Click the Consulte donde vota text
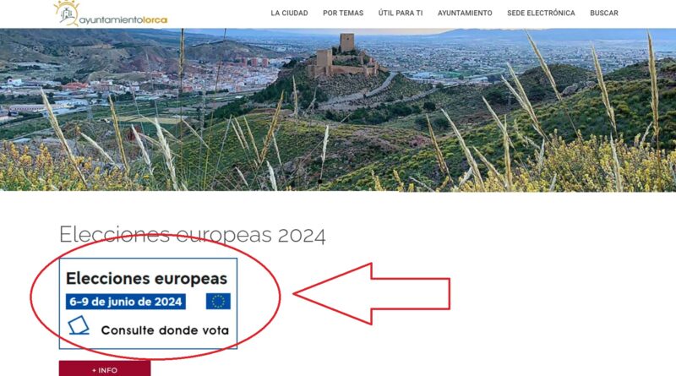 pyautogui.click(x=165, y=330)
